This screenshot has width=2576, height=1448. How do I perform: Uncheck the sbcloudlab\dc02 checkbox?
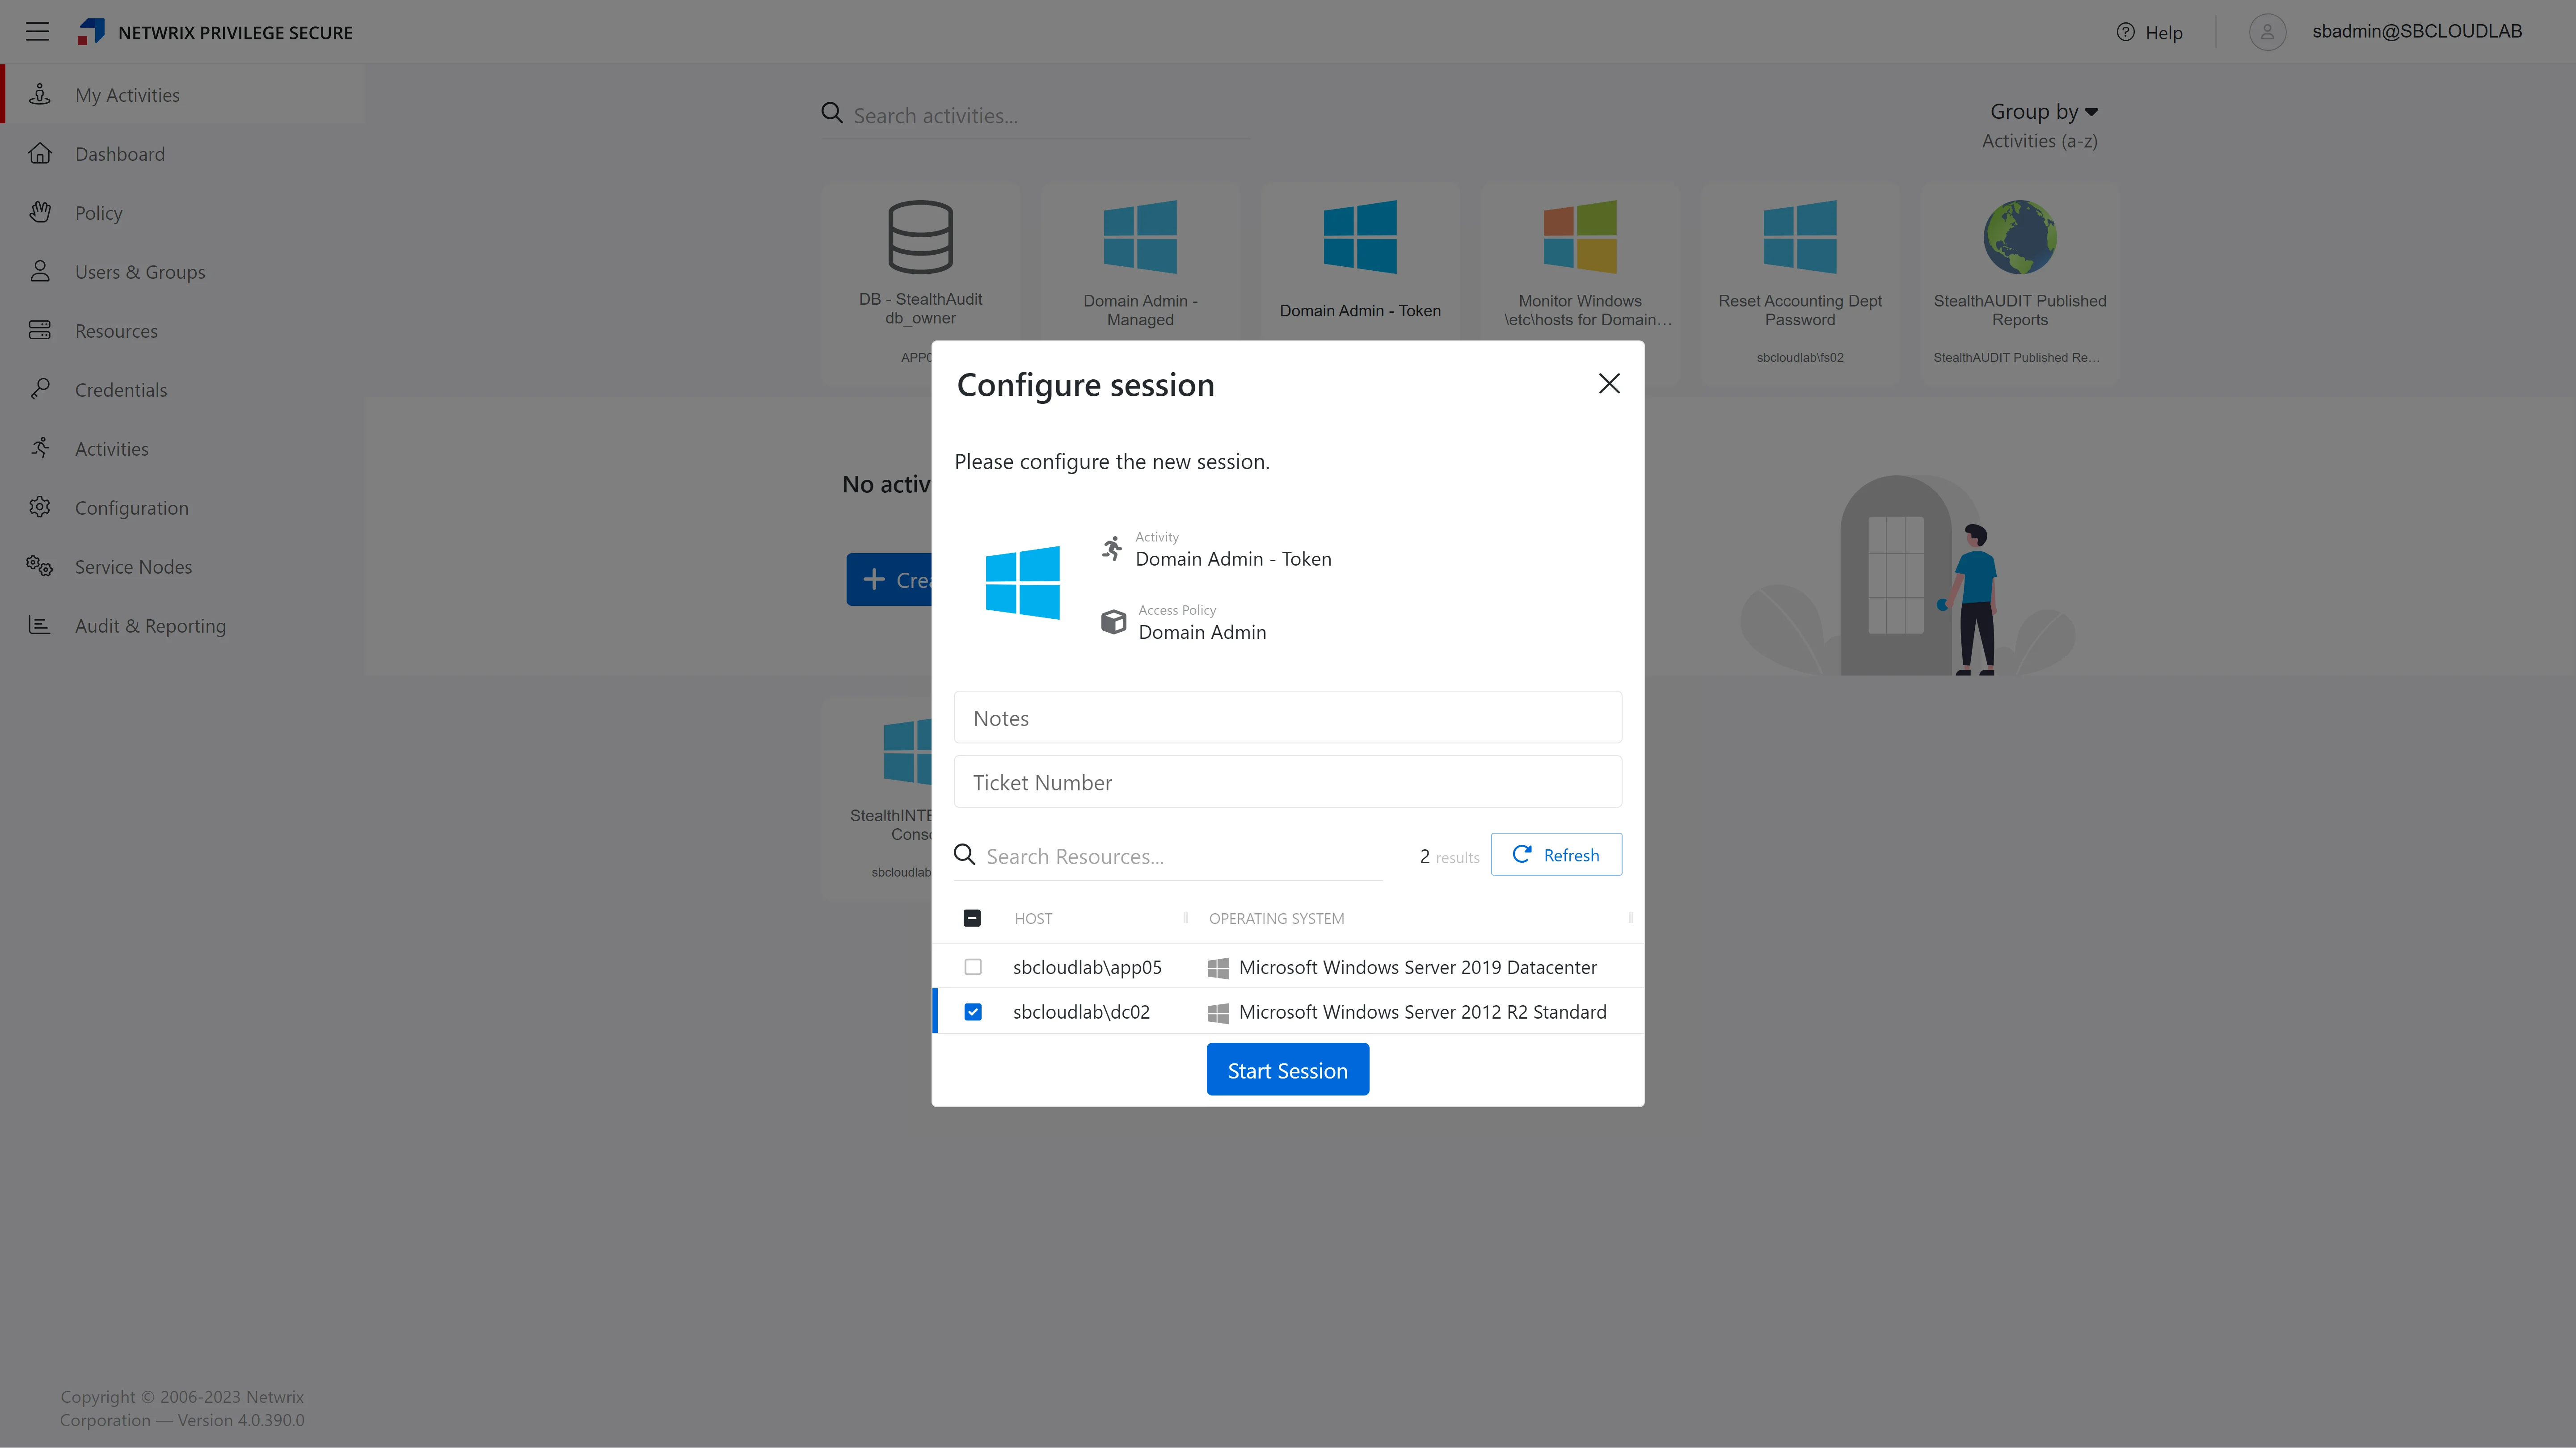click(973, 1012)
